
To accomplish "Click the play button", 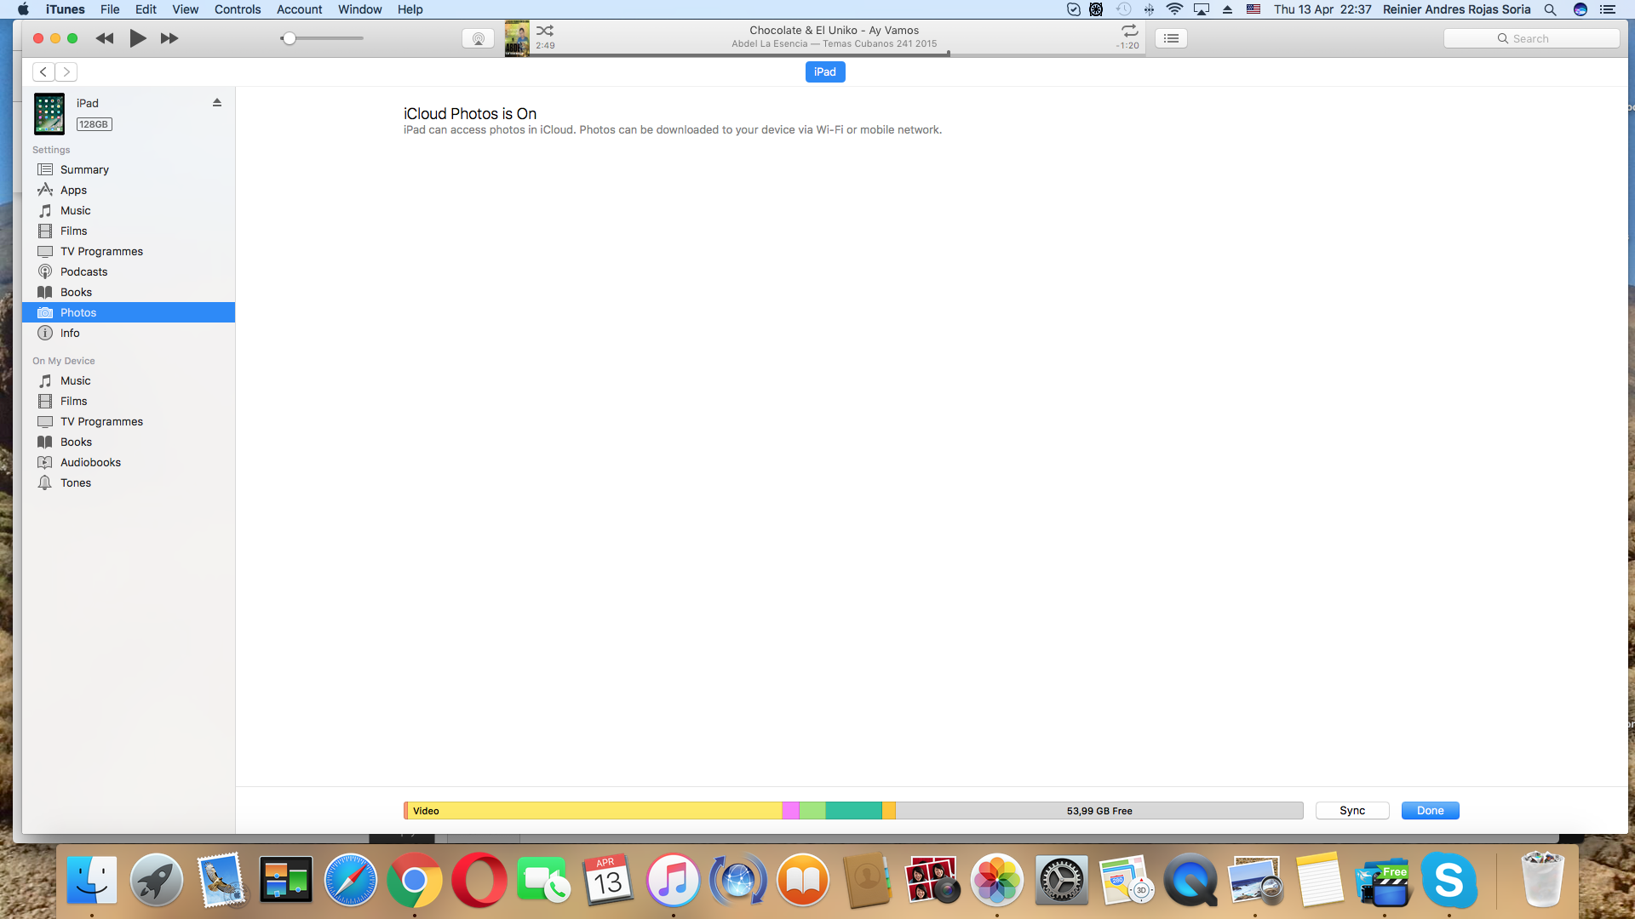I will coord(137,38).
